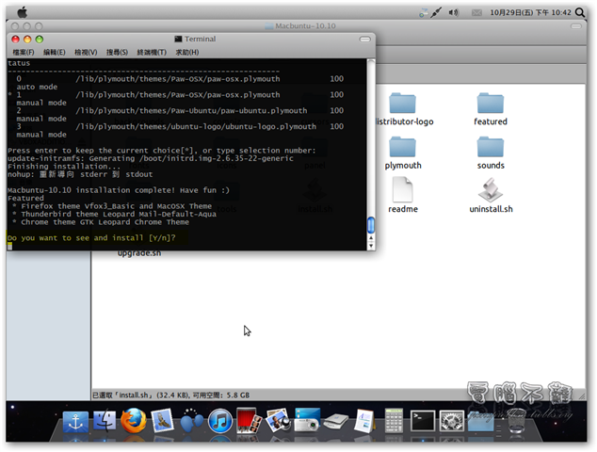Click the Terminal vertical scrollbar handle

pos(370,226)
